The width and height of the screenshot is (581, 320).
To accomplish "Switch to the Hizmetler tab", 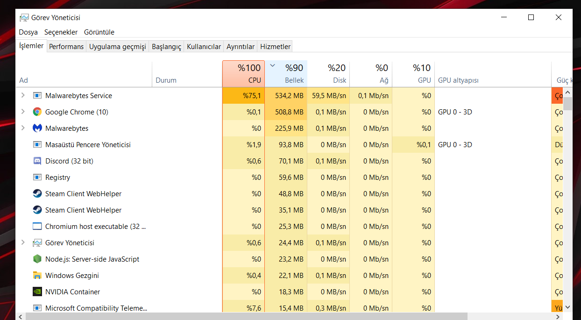I will (x=276, y=47).
